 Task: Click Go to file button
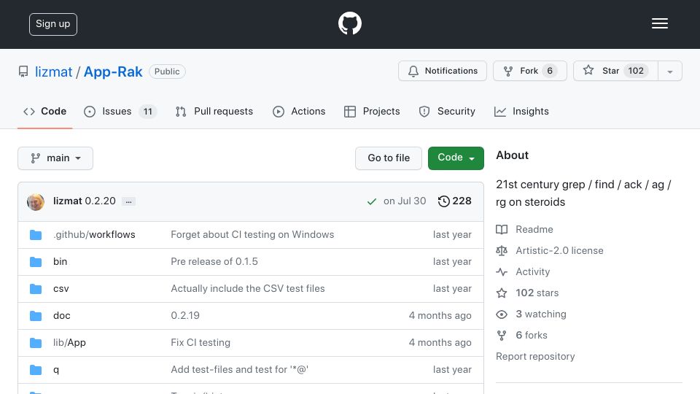[x=389, y=158]
